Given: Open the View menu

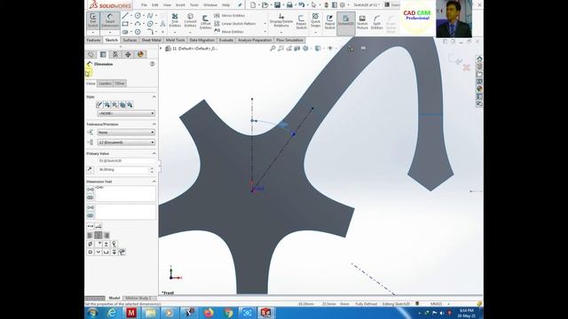Looking at the screenshot, I should [x=167, y=5].
